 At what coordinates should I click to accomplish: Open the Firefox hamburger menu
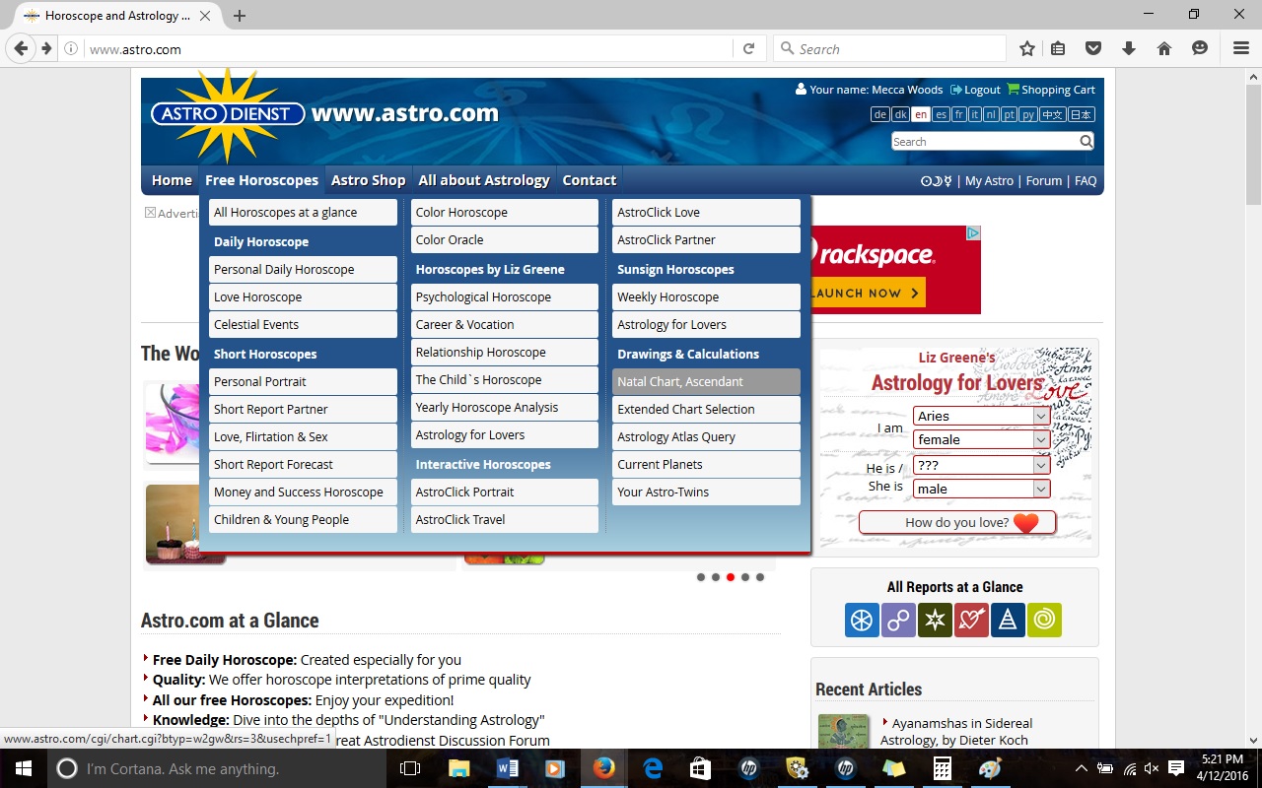coord(1241,48)
